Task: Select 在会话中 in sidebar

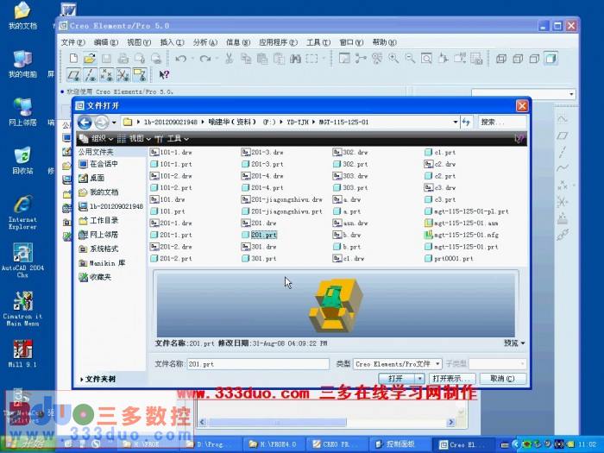Action: coord(98,164)
